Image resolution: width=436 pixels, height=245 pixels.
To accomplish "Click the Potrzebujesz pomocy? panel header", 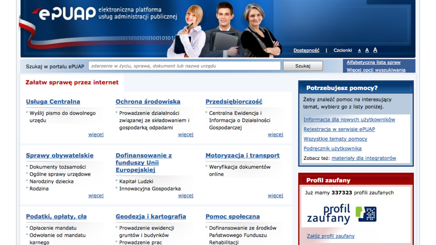I will [356, 88].
